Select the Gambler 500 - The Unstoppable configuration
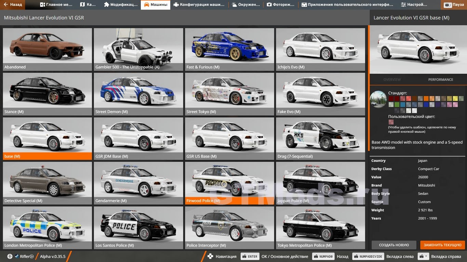 click(138, 49)
